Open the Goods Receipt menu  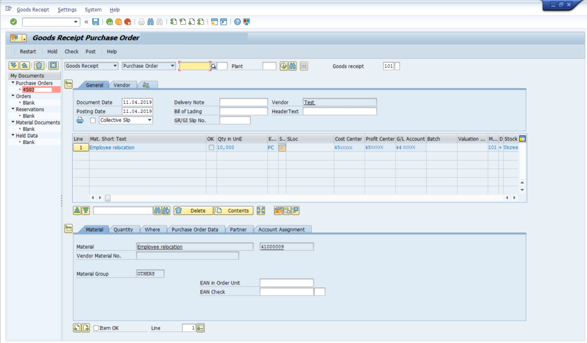pos(33,10)
